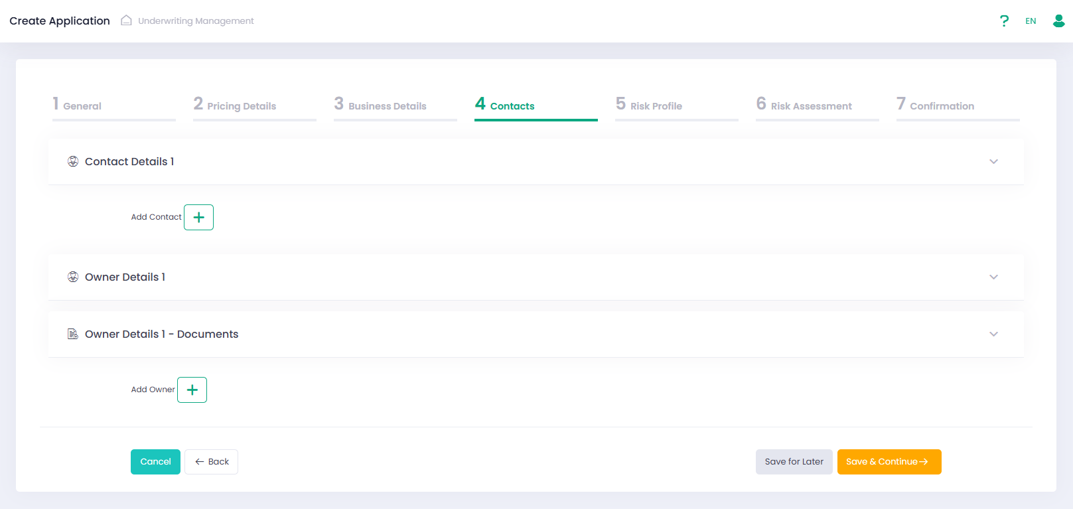
Task: Click the Back button
Action: point(211,462)
